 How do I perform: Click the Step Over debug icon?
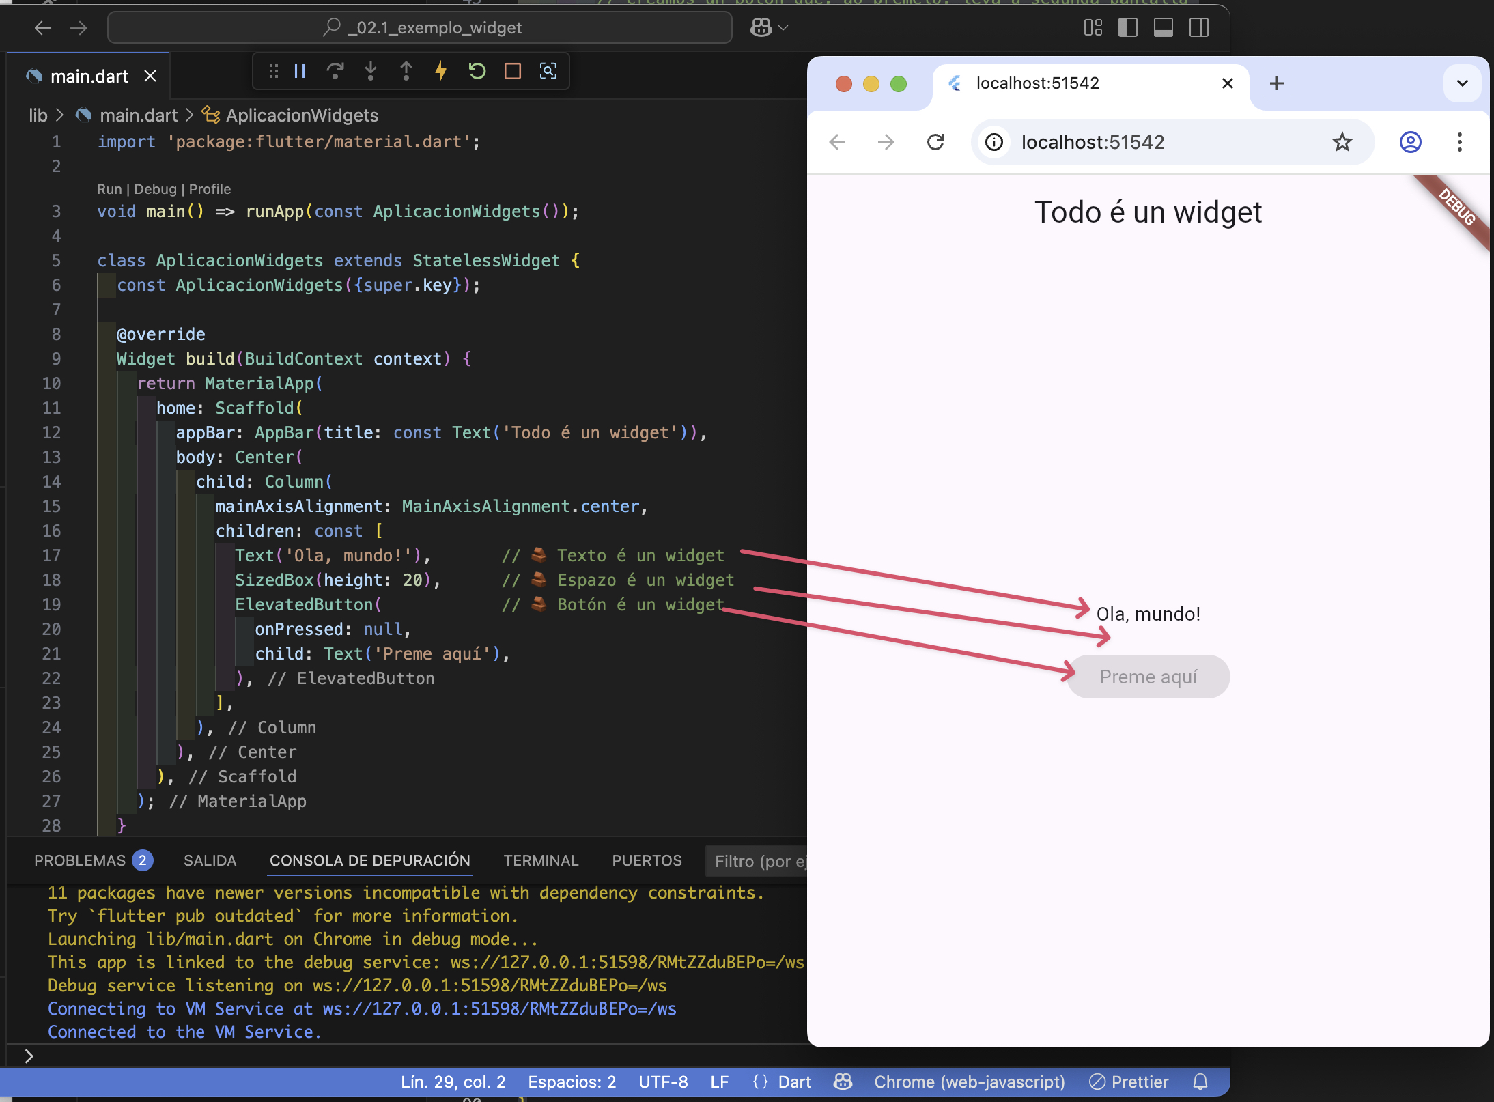(x=335, y=71)
